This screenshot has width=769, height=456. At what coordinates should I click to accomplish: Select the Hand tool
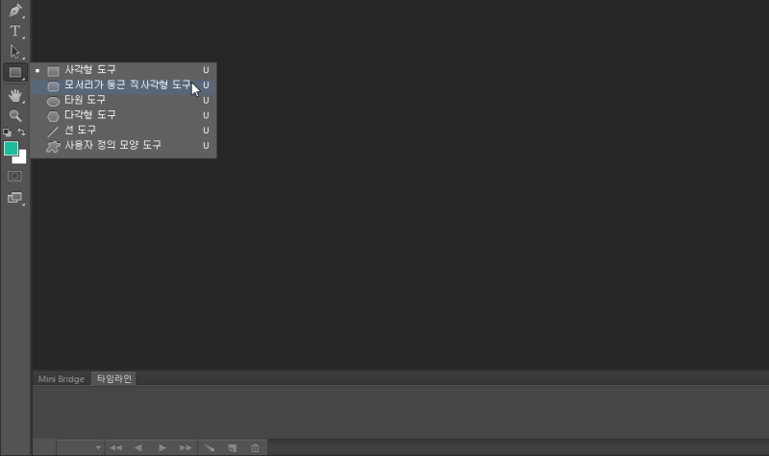point(15,95)
